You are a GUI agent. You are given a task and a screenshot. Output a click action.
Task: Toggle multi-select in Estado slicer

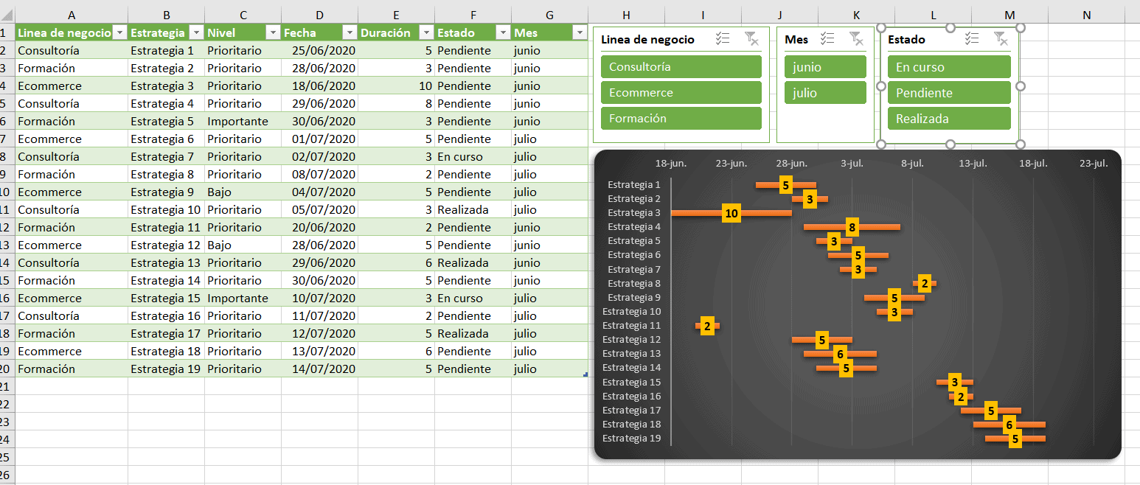coord(972,39)
